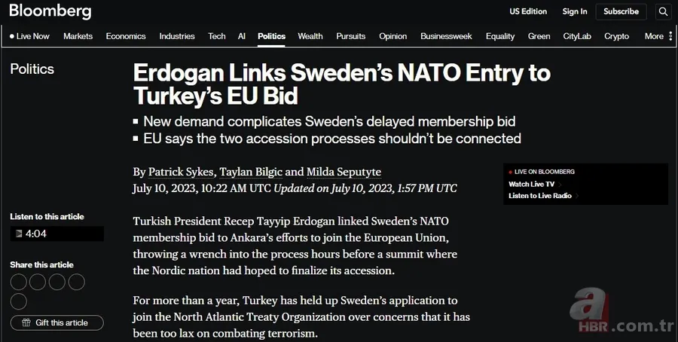Image resolution: width=678 pixels, height=342 pixels.
Task: Click the first share circle icon
Action: [x=19, y=282]
